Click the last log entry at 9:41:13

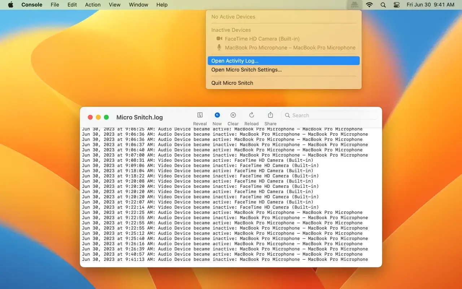point(225,259)
